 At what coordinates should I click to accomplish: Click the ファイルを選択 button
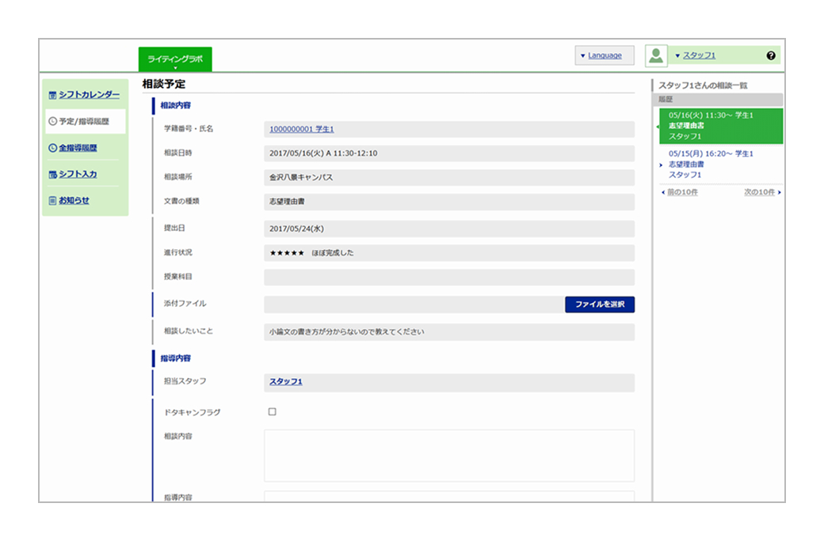pyautogui.click(x=599, y=305)
